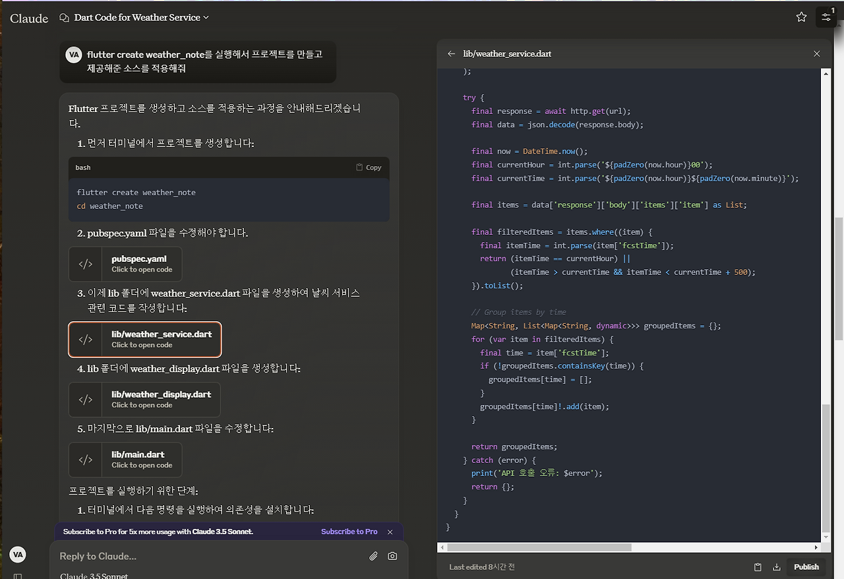Click the 'return groupedItems;' code line

point(514,446)
